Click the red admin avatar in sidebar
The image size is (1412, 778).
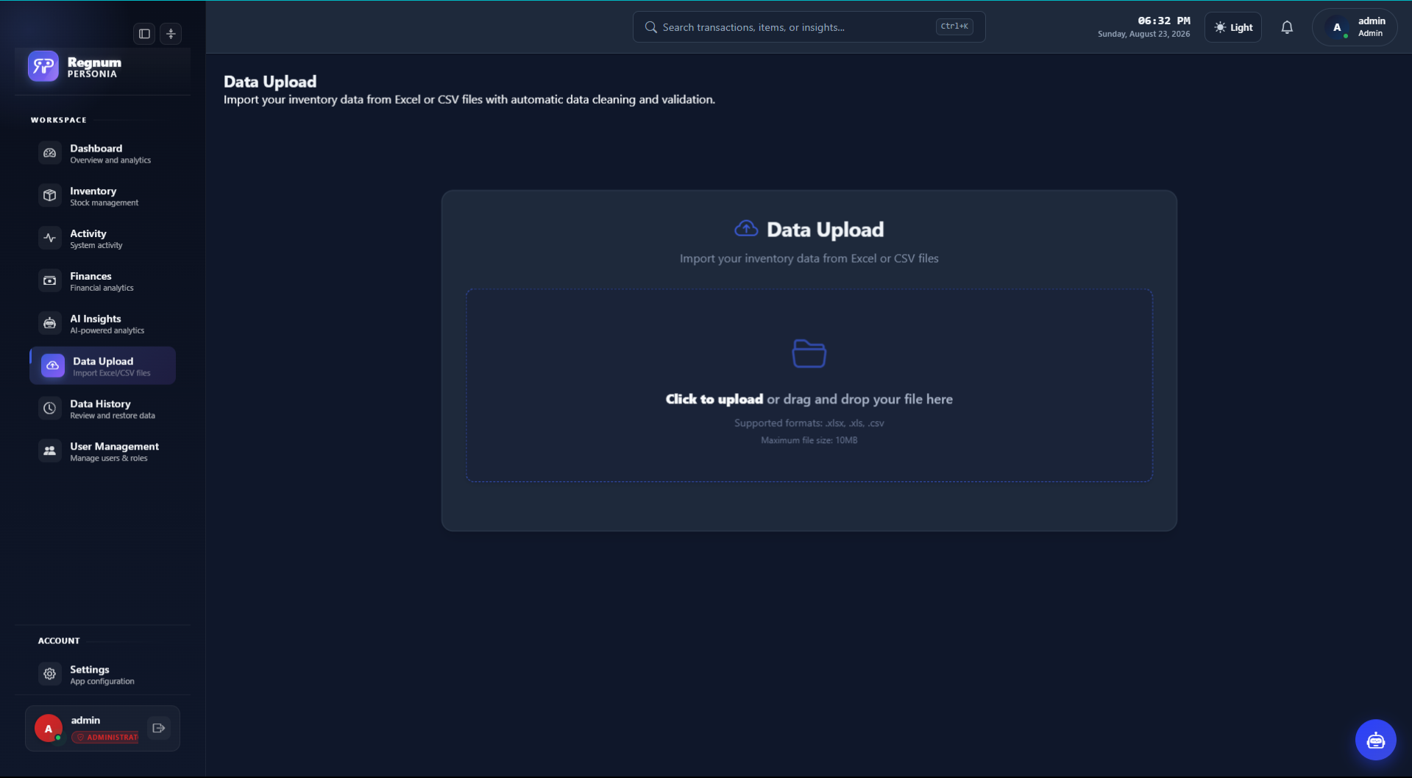point(49,729)
